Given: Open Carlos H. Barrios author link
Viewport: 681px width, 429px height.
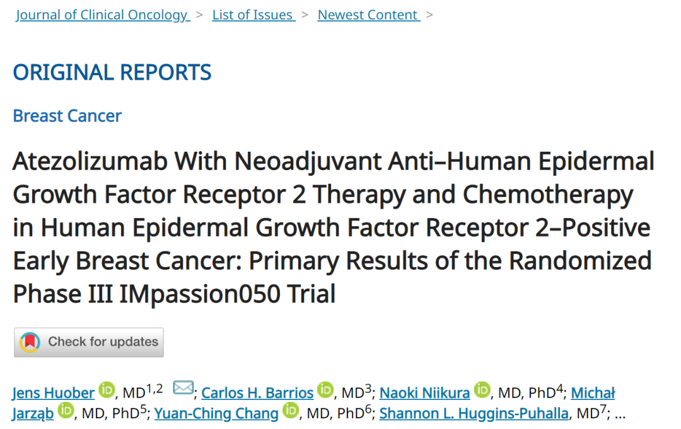Looking at the screenshot, I should tap(257, 393).
